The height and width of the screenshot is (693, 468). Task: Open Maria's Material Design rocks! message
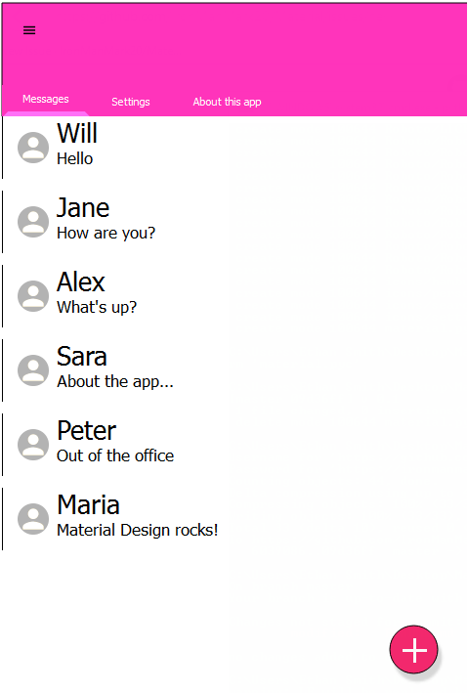(234, 519)
